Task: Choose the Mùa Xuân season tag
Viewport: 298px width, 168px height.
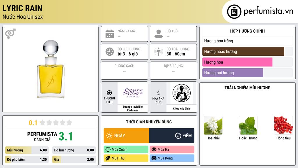Action: (126, 150)
